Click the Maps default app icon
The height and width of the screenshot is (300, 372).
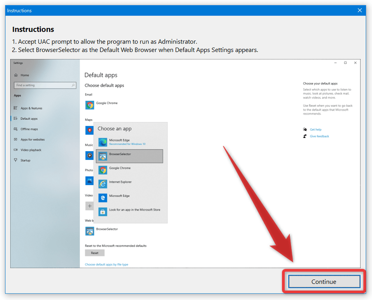click(x=89, y=130)
